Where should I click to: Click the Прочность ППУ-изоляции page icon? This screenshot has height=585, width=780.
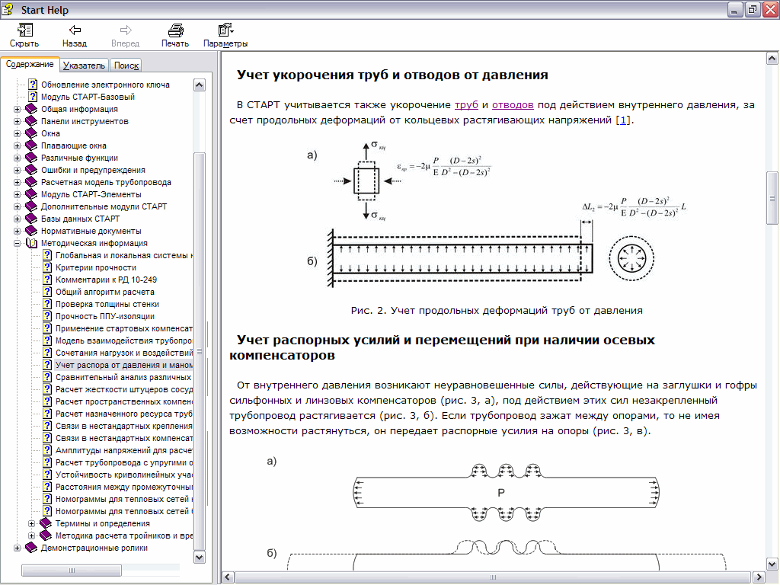click(x=47, y=316)
